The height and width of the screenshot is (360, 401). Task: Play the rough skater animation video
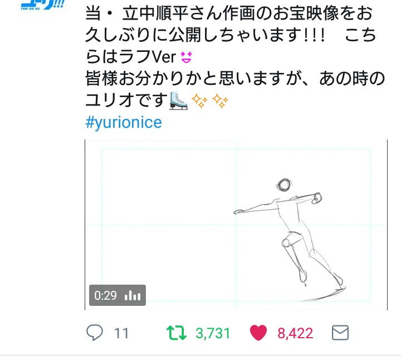point(236,224)
